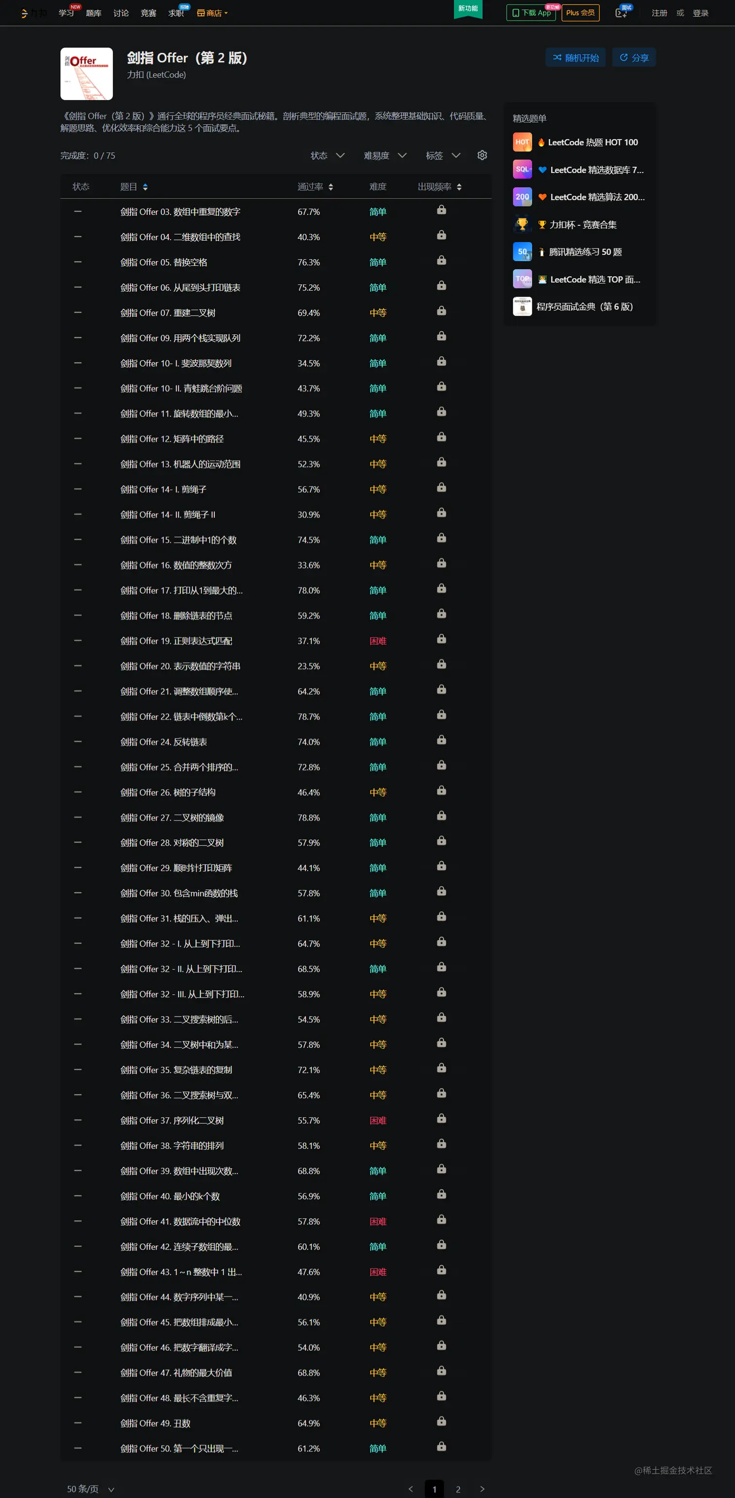Click lock icon for 剑指 Offer 03

click(441, 210)
